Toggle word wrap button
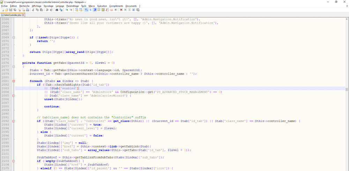This screenshot has width=349, height=171. 86,10
